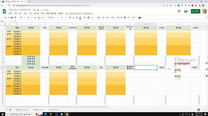Click the Create a filter icon
This screenshot has width=208, height=116.
pyautogui.click(x=128, y=18)
